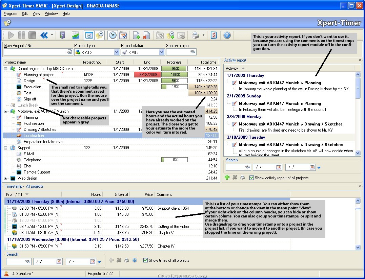The width and height of the screenshot is (365, 279).
Task: Click the add calendar entry icon
Action: 160,35
